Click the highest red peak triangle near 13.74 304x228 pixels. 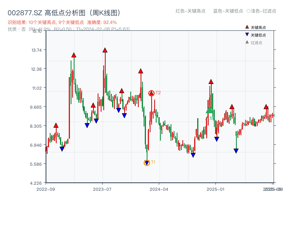[x=104, y=50]
